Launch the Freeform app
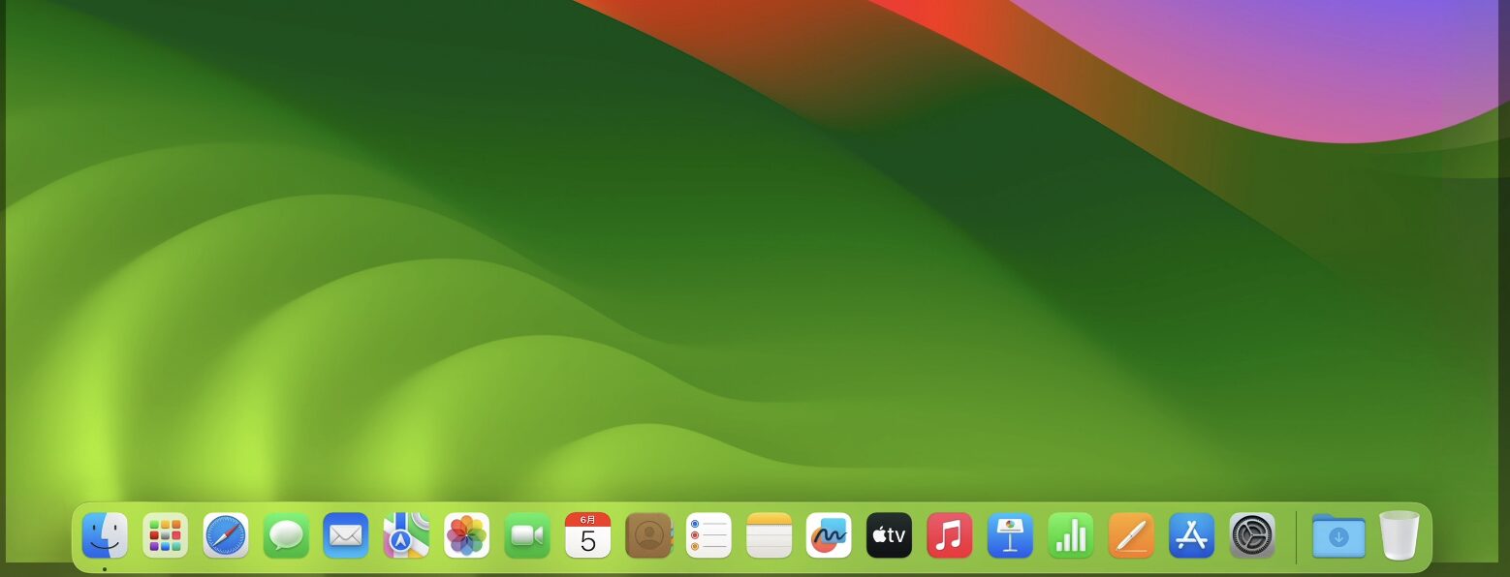Image resolution: width=1510 pixels, height=577 pixels. coord(829,535)
